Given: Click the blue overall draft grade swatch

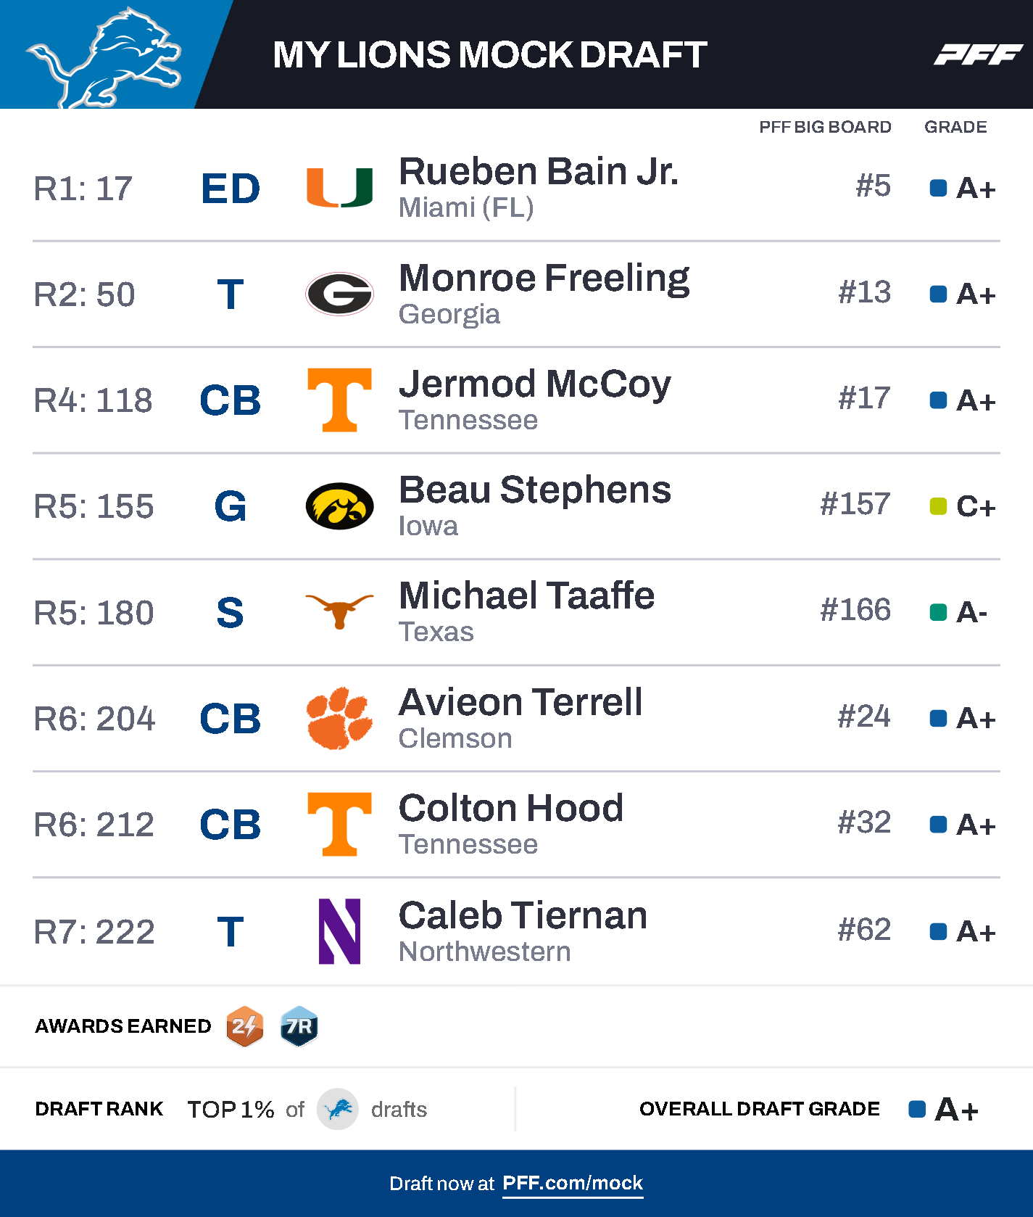Looking at the screenshot, I should coord(917,1109).
